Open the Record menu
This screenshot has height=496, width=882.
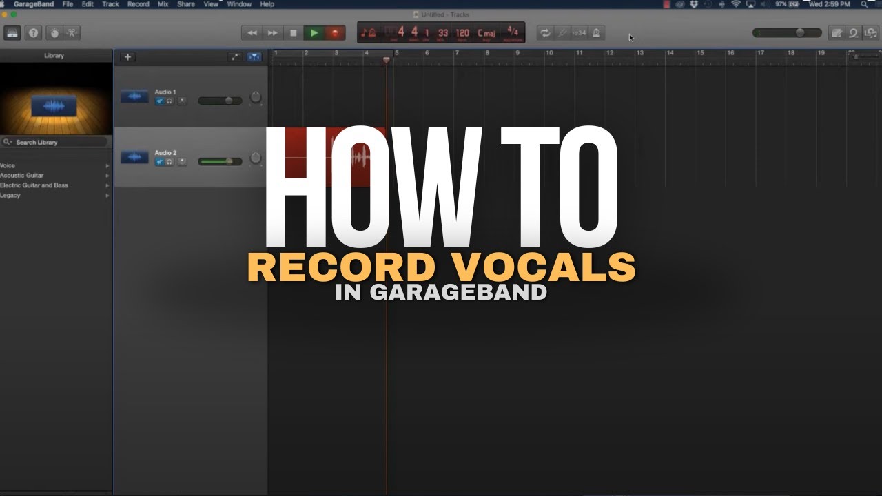[x=138, y=4]
